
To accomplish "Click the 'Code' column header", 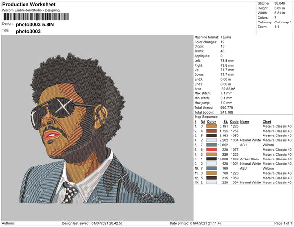I will (x=234, y=122).
